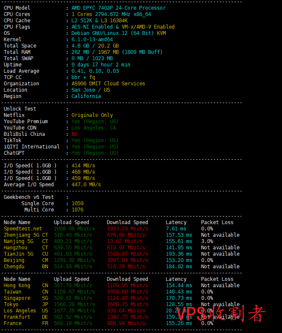Click the BiliBili China No result
Image resolution: width=282 pixels, height=333 pixels.
(x=74, y=134)
